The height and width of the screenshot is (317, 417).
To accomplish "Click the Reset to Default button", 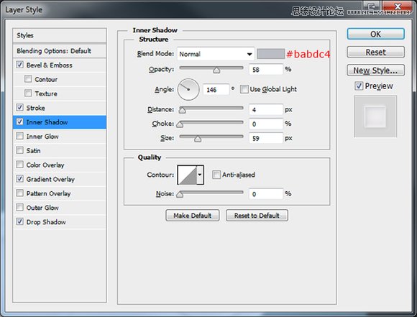I will point(257,216).
